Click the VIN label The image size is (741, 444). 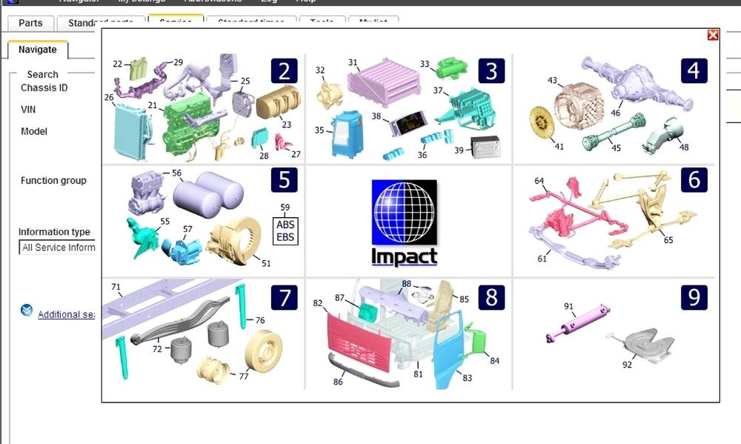(x=28, y=109)
